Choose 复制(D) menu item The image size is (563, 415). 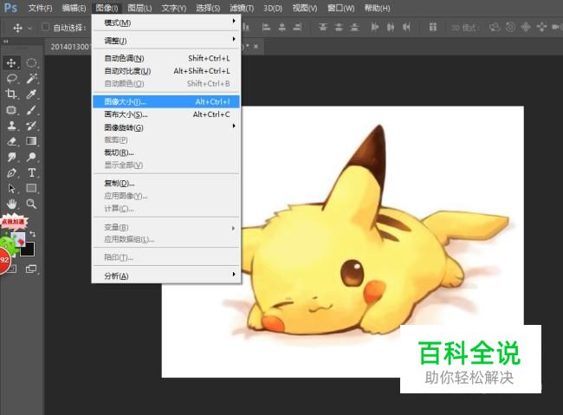(x=166, y=184)
